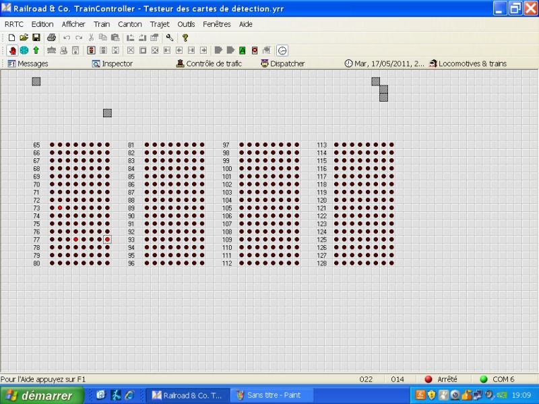Select the row label 121

point(322,208)
